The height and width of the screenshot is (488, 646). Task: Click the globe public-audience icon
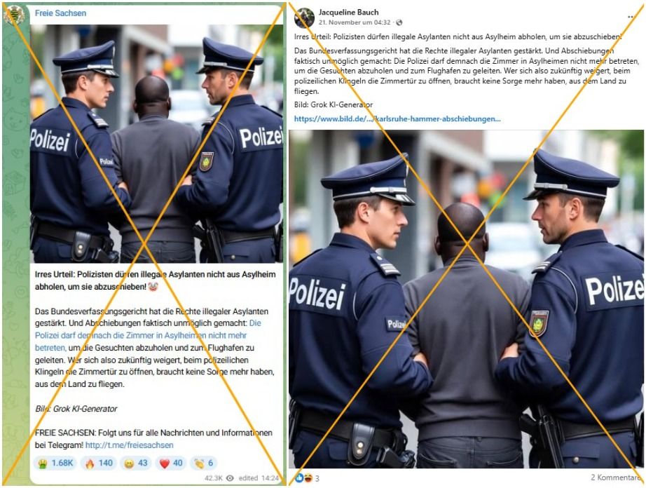point(399,22)
